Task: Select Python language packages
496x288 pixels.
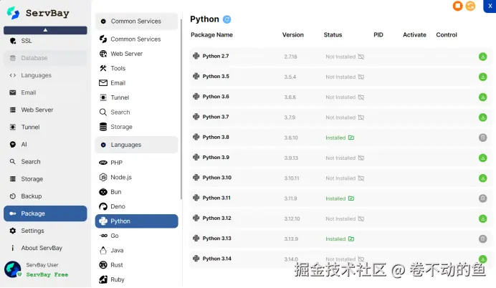Action: pyautogui.click(x=136, y=221)
